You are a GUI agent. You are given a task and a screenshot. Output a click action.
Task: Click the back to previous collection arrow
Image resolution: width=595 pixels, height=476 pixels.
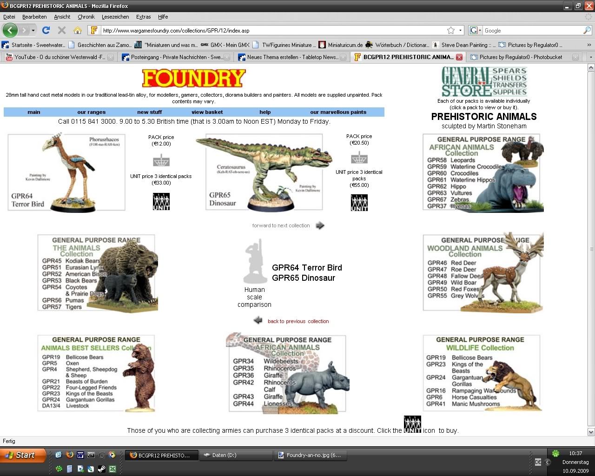[258, 320]
